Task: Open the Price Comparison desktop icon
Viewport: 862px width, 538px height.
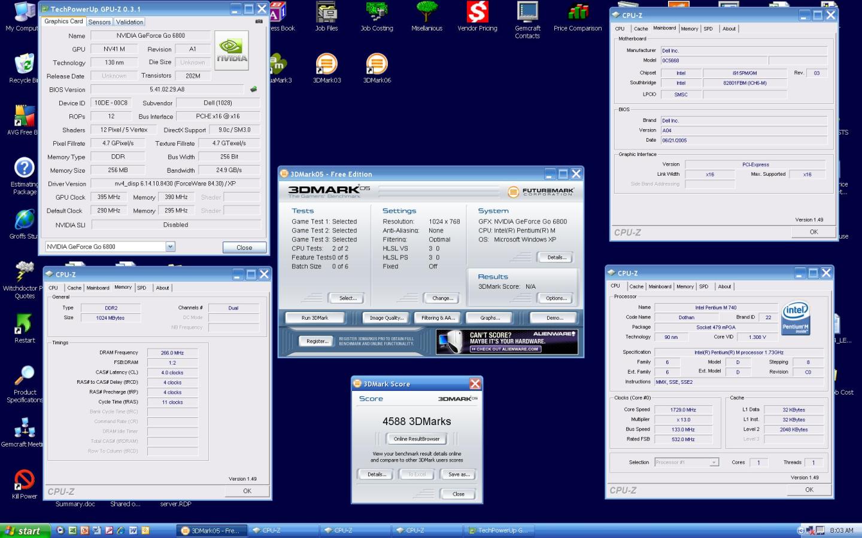Action: pos(578,12)
